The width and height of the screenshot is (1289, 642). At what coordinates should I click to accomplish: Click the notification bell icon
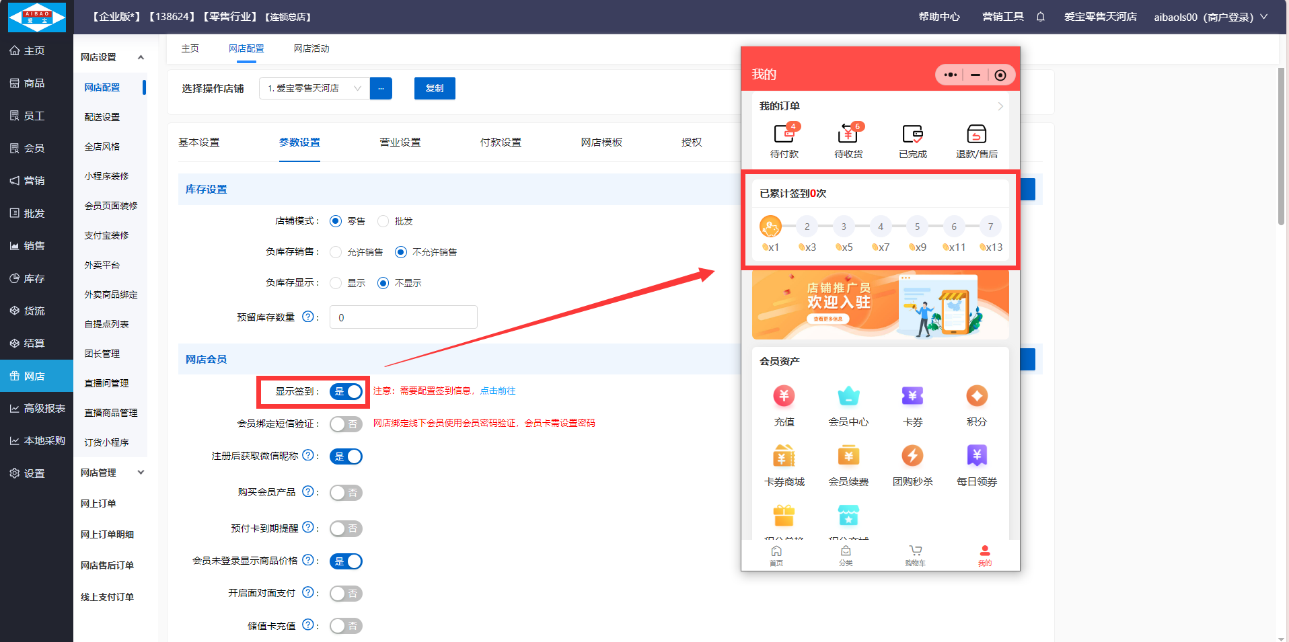click(1040, 17)
